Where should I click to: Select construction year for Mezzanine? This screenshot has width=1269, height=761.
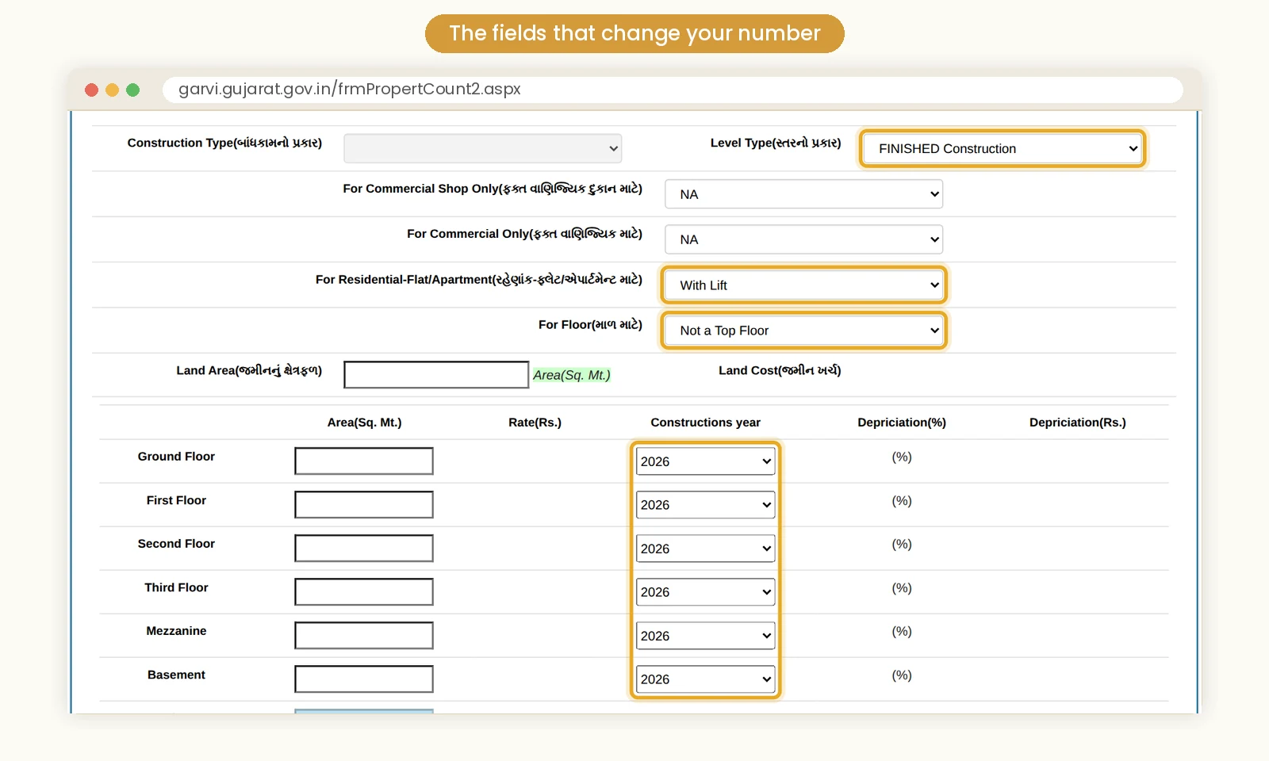coord(705,636)
